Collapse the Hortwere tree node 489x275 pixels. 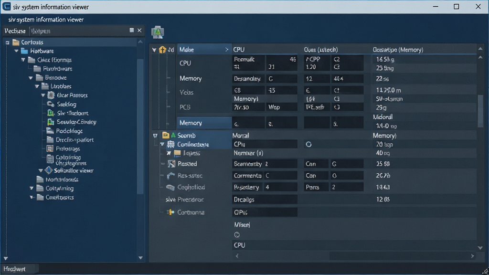pos(16,51)
